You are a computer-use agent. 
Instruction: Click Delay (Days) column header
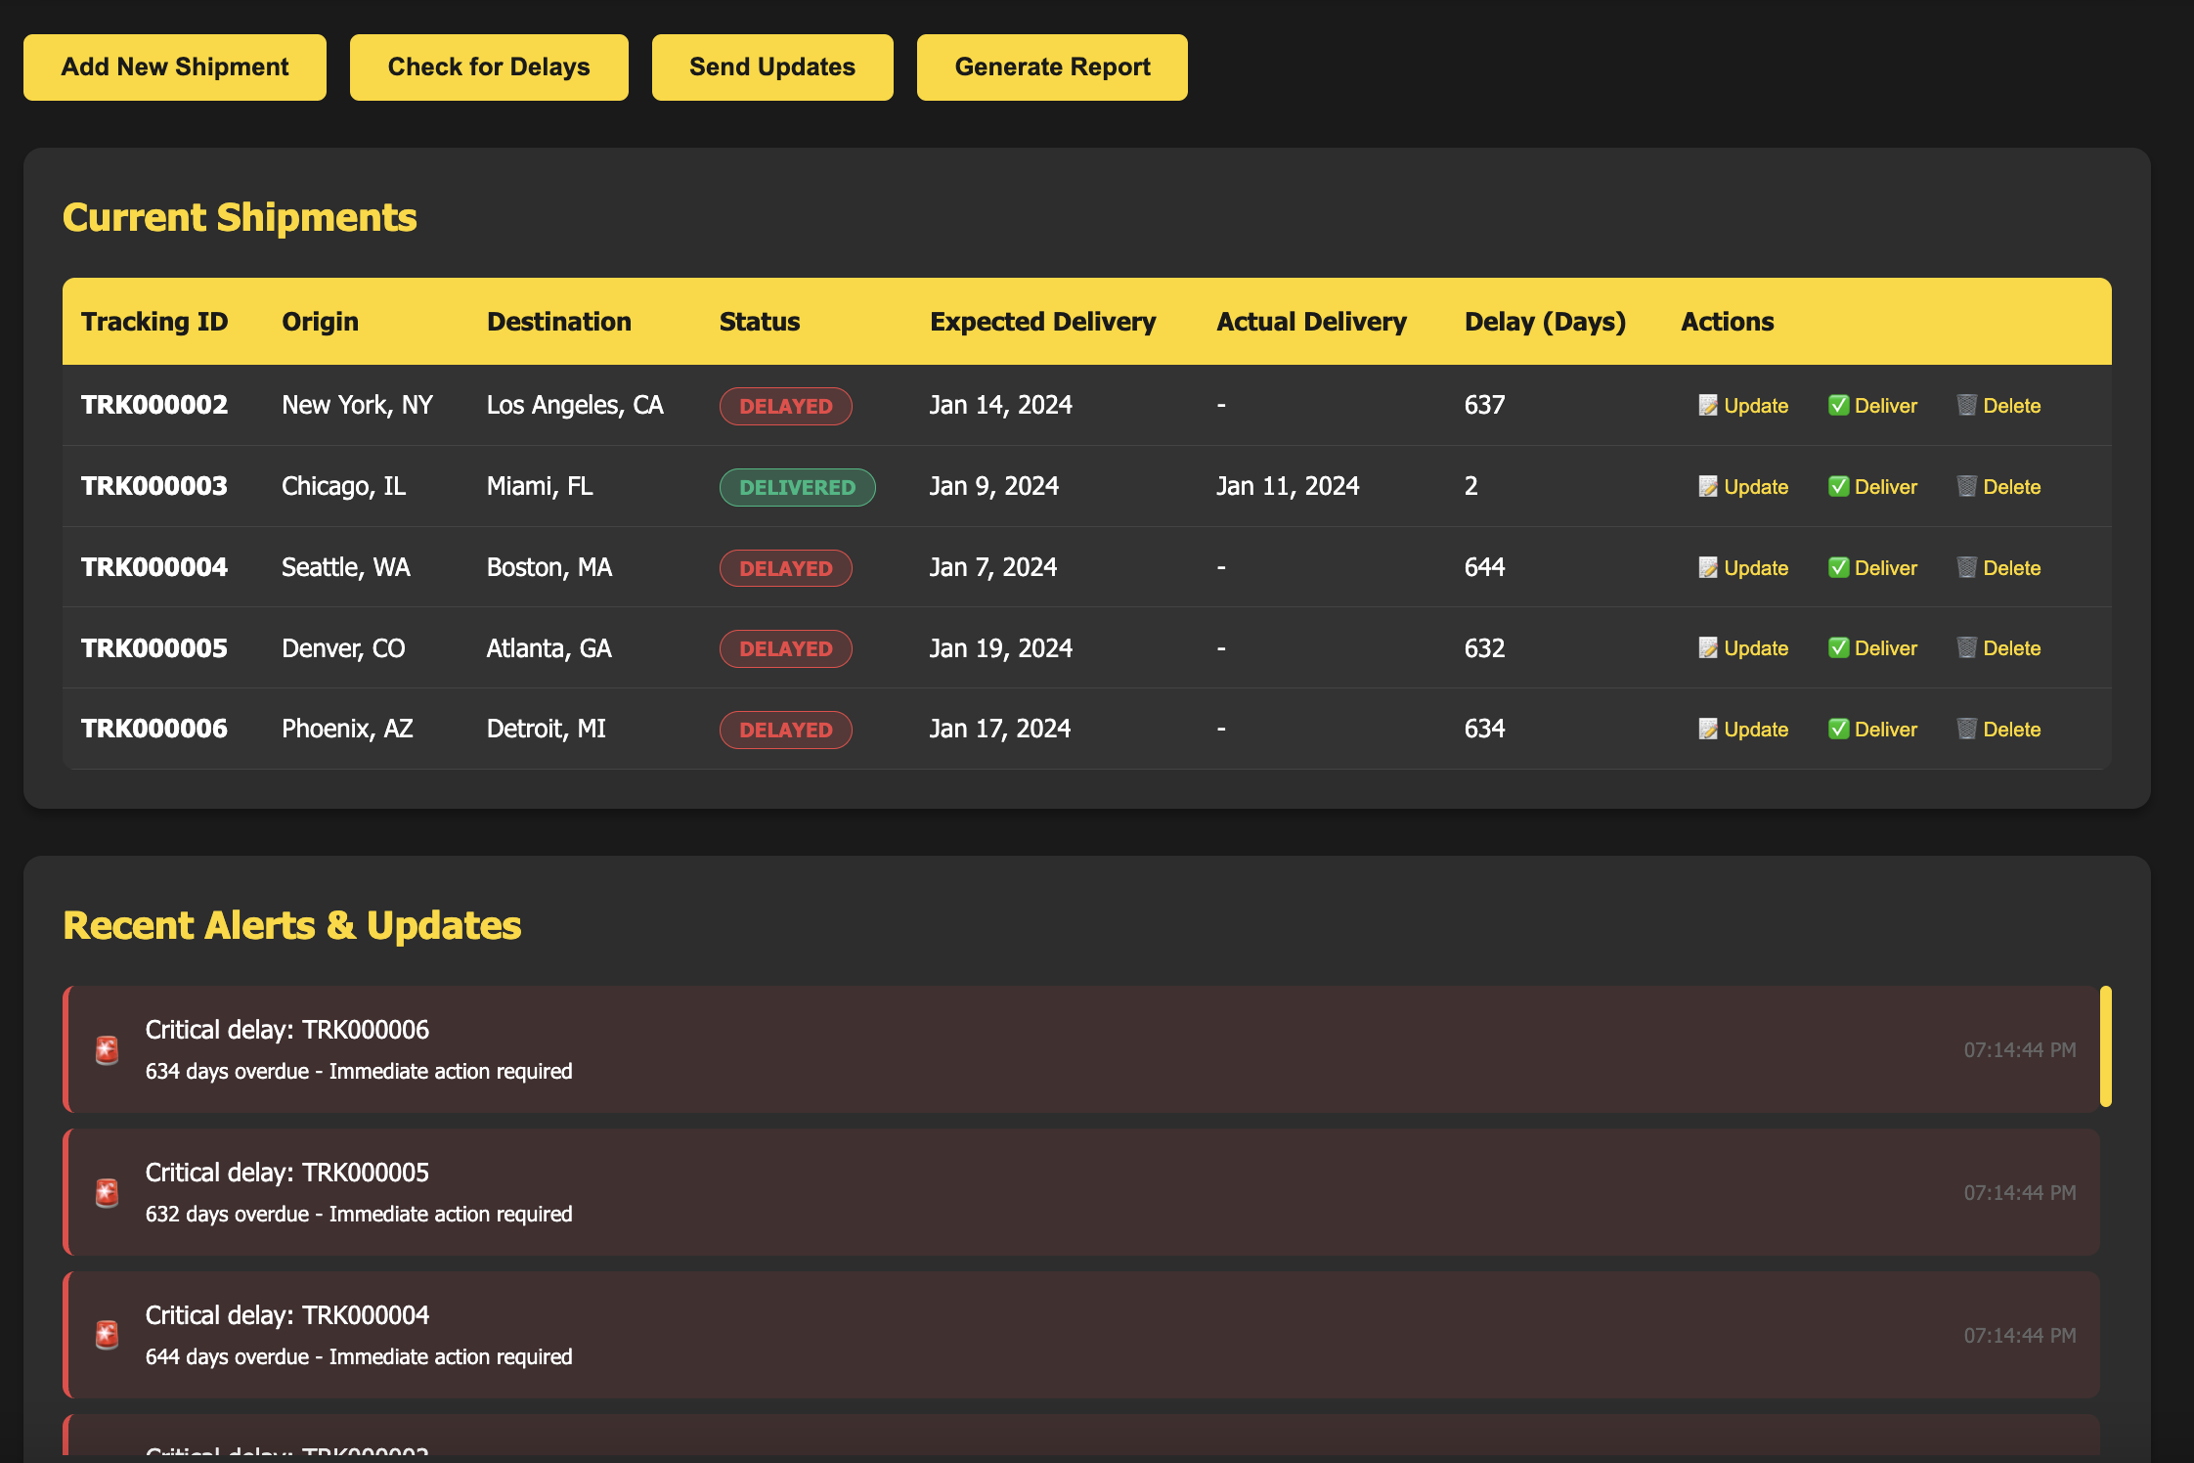click(x=1545, y=322)
